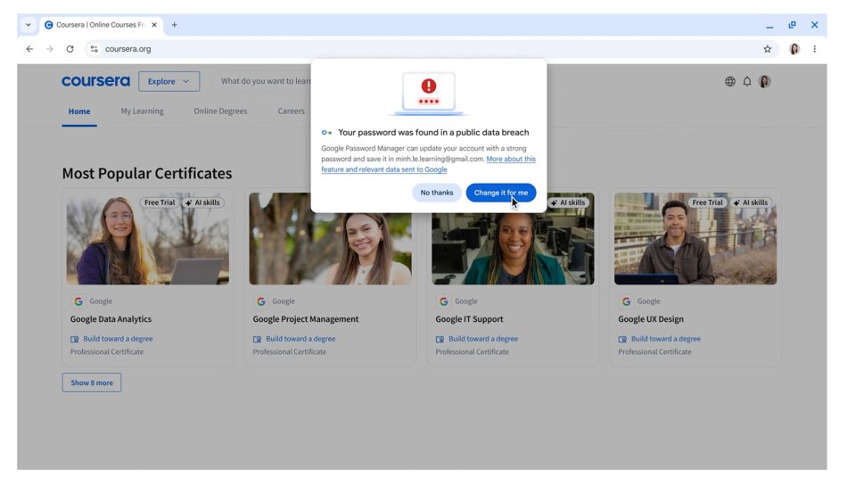Screen dimensions: 847x477
Task: Open a new tab with plus button
Action: pyautogui.click(x=174, y=25)
